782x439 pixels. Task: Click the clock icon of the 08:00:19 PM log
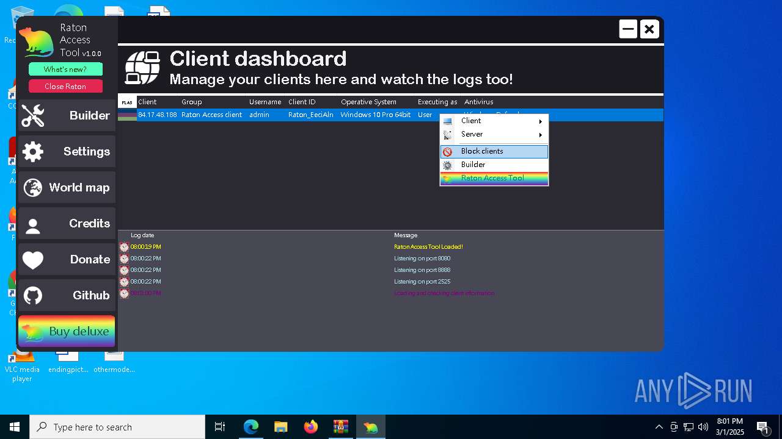point(124,247)
